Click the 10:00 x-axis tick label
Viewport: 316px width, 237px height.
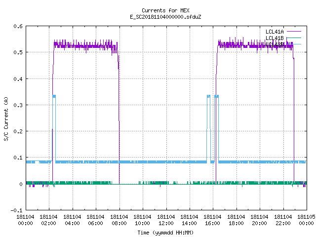[142, 223]
